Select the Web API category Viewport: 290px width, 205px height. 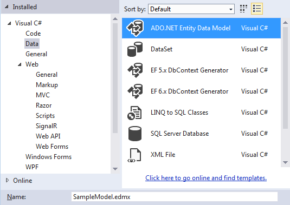coord(48,136)
